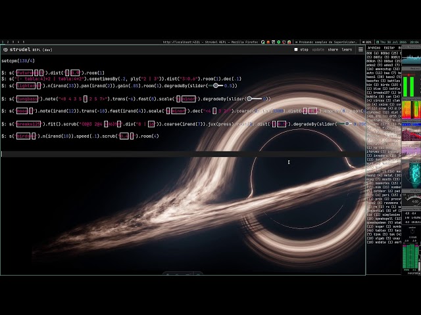The image size is (421, 315).
Task: Open the hamburger menu in Strudel header
Action: pyautogui.click(x=360, y=50)
